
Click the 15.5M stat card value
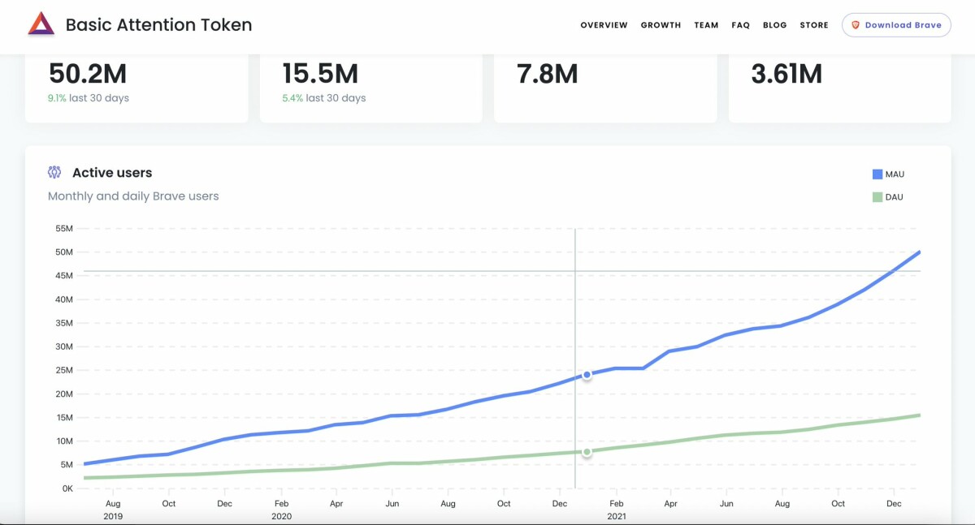(320, 74)
